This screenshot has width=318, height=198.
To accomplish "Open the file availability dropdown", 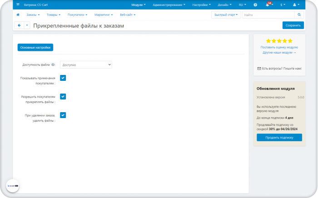I will tap(86, 65).
